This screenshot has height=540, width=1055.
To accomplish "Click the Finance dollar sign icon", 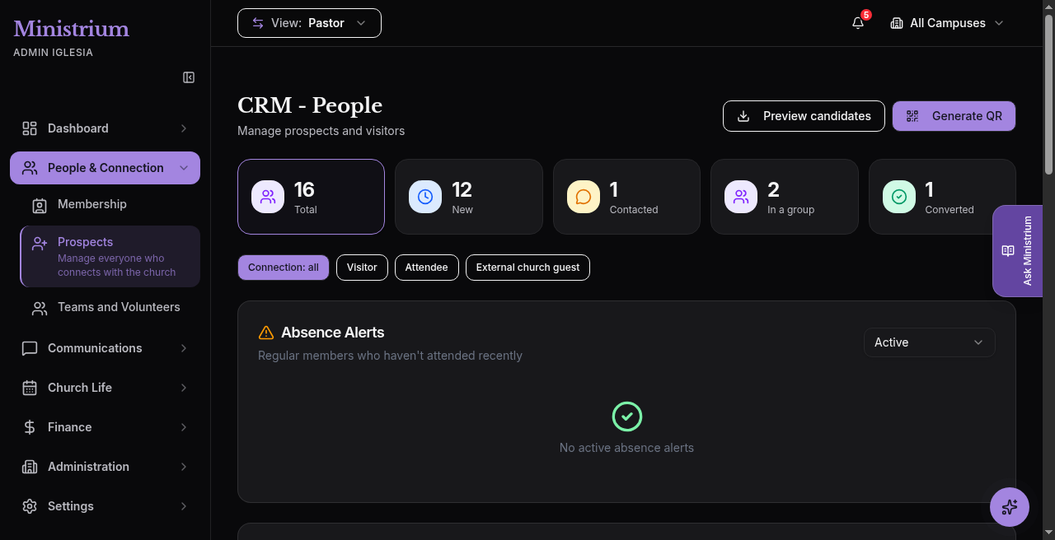I will click(x=30, y=427).
